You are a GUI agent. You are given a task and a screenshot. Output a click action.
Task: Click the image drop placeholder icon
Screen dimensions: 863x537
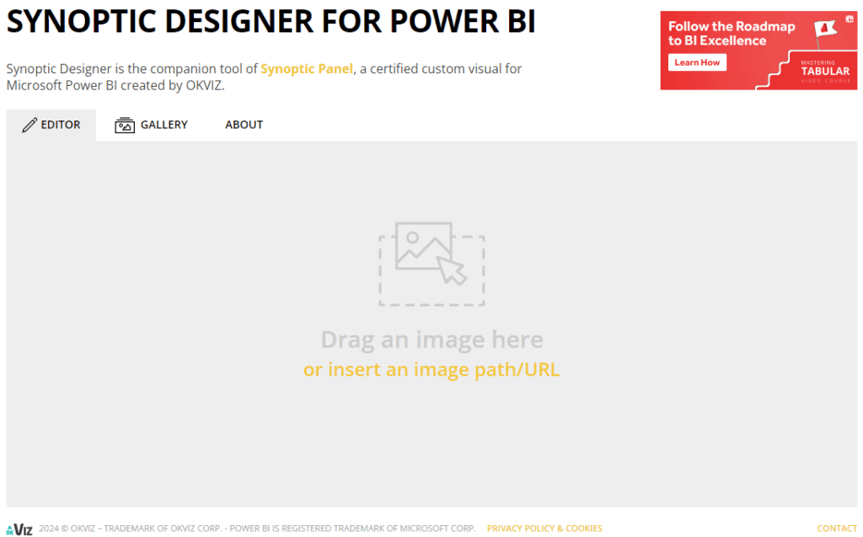(431, 264)
